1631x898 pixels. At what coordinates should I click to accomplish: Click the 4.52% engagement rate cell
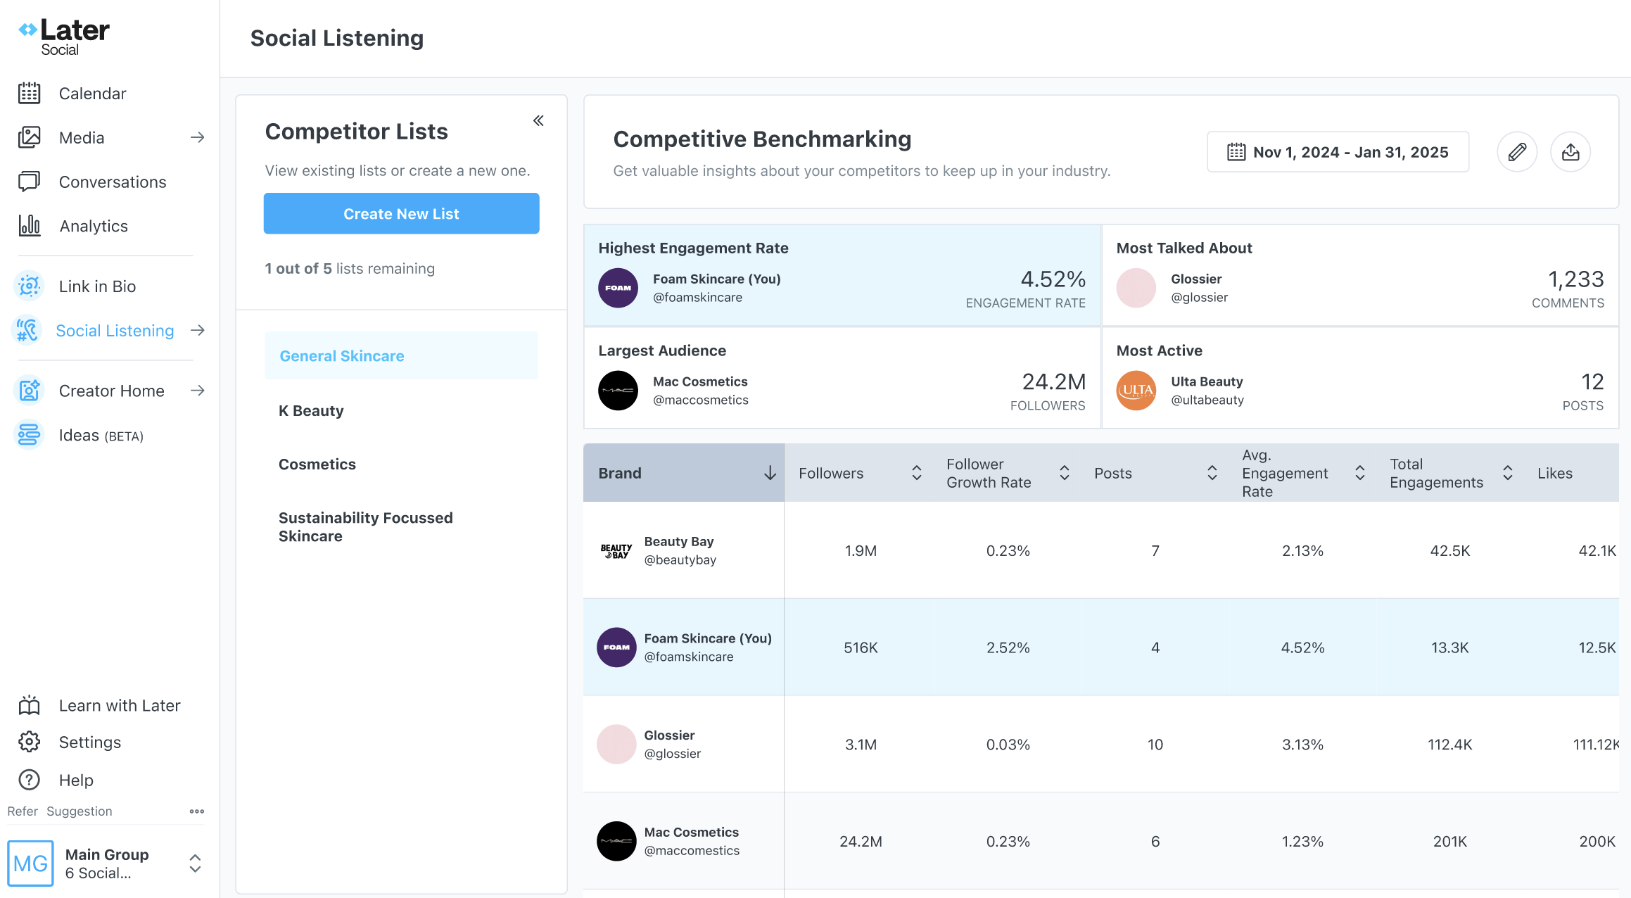[x=1302, y=647]
